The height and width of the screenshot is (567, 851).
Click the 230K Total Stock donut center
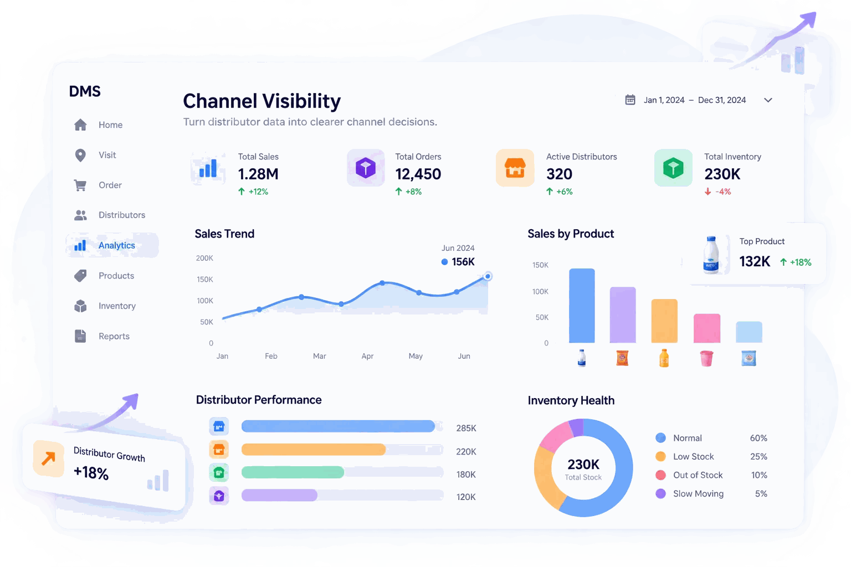tap(583, 468)
